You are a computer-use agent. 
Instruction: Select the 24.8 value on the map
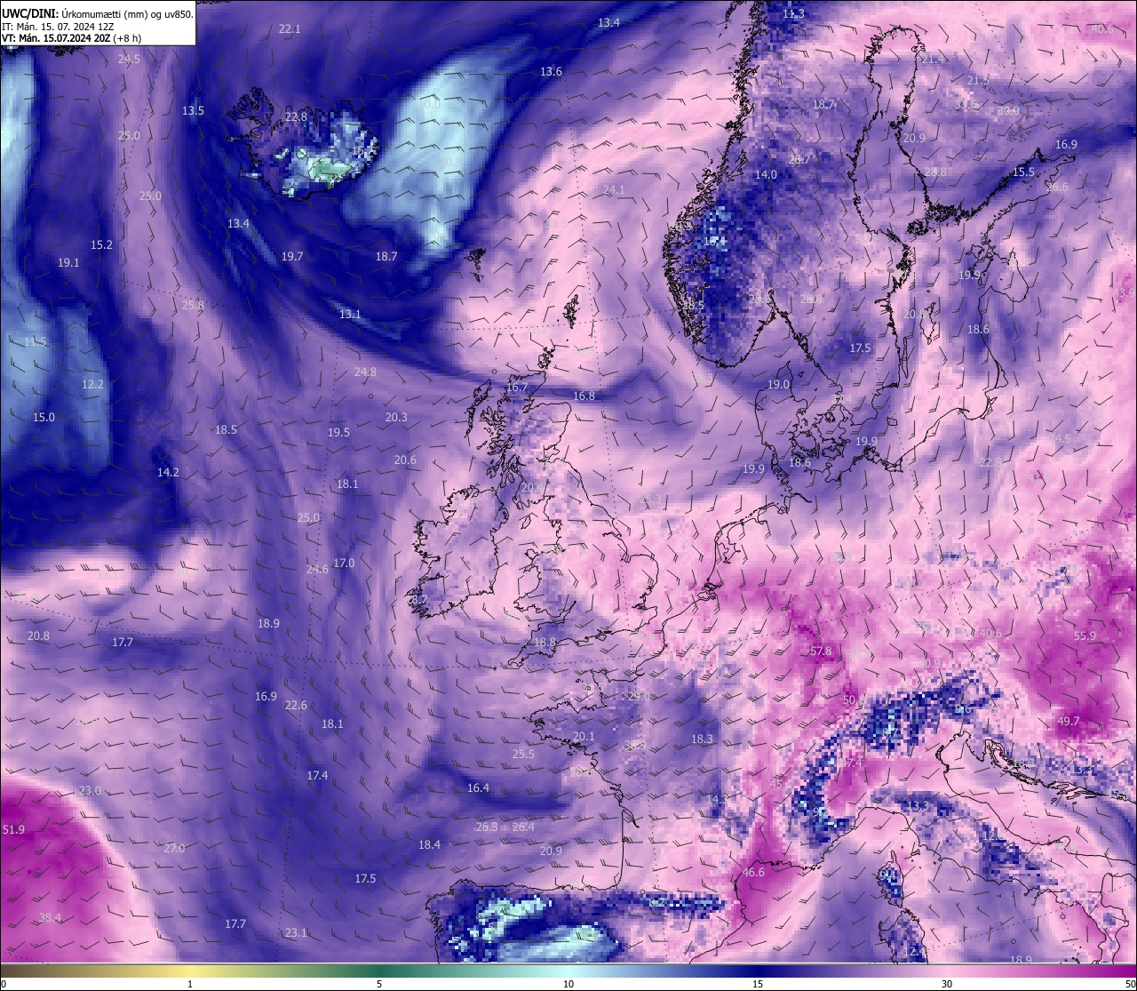365,372
